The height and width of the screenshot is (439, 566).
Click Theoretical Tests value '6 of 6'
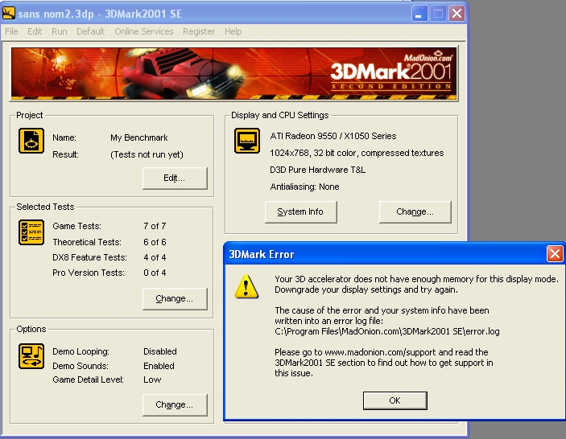pos(155,242)
